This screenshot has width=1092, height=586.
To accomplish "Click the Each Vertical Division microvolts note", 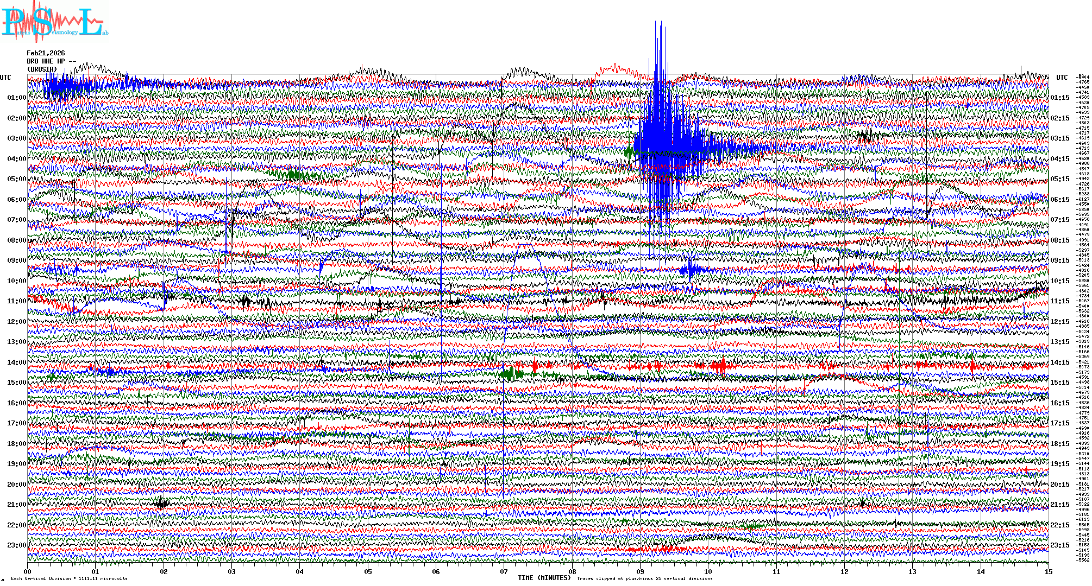I will click(x=69, y=578).
